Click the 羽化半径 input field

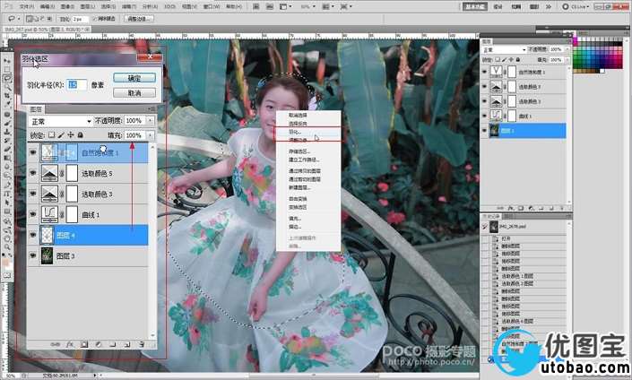click(76, 84)
